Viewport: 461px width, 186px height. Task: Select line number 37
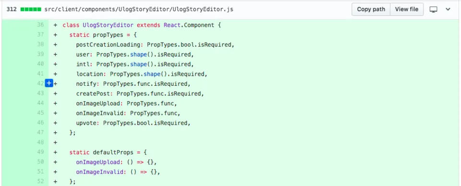point(40,35)
